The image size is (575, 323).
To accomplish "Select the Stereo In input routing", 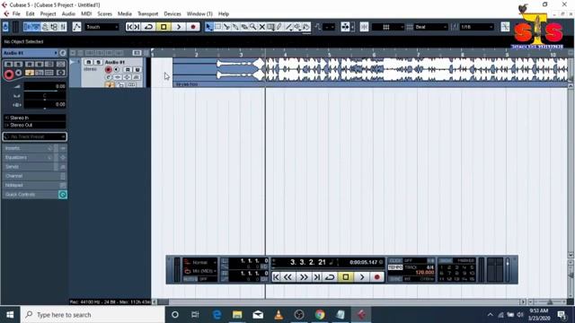I will pyautogui.click(x=35, y=118).
